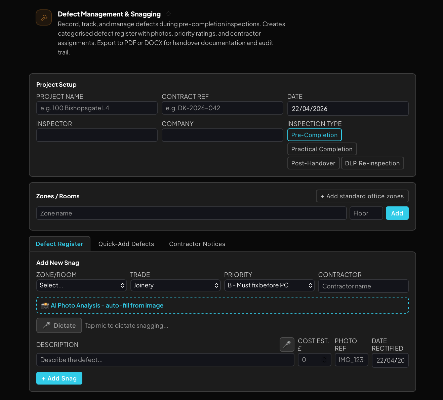Image resolution: width=443 pixels, height=400 pixels.
Task: Click the Date Rectified field
Action: point(390,360)
